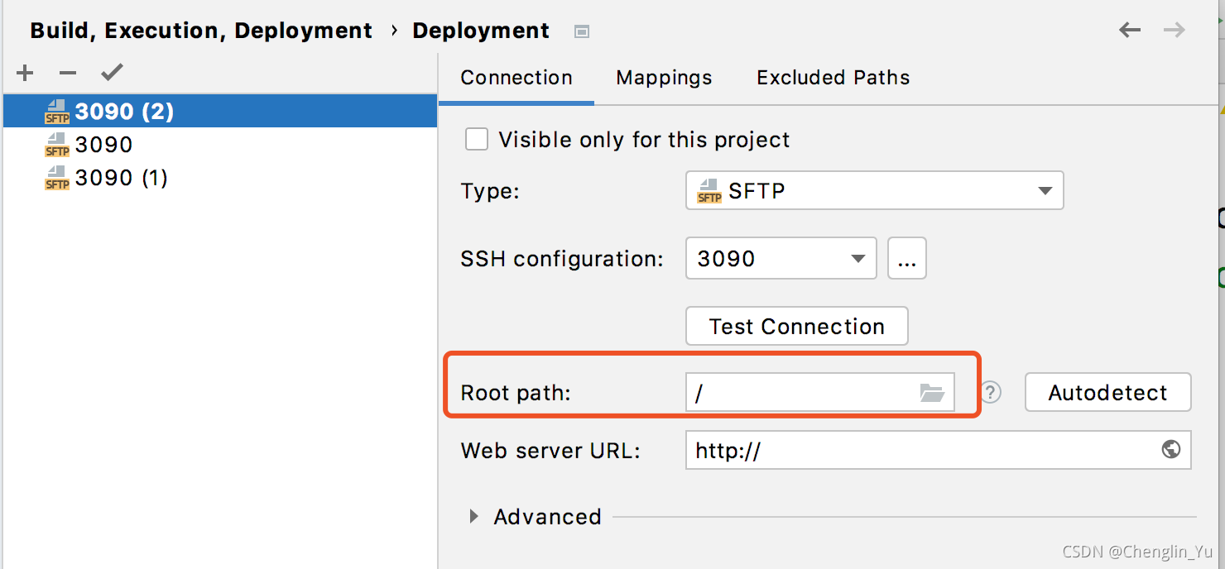Image resolution: width=1225 pixels, height=569 pixels.
Task: Click the SFTP icon of 3090 (2) server
Action: click(x=57, y=112)
